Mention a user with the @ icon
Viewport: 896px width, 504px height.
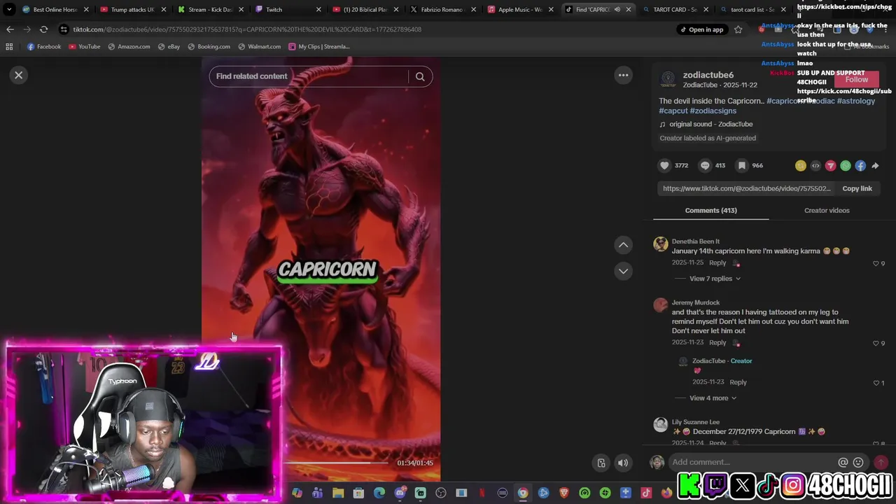[843, 462]
